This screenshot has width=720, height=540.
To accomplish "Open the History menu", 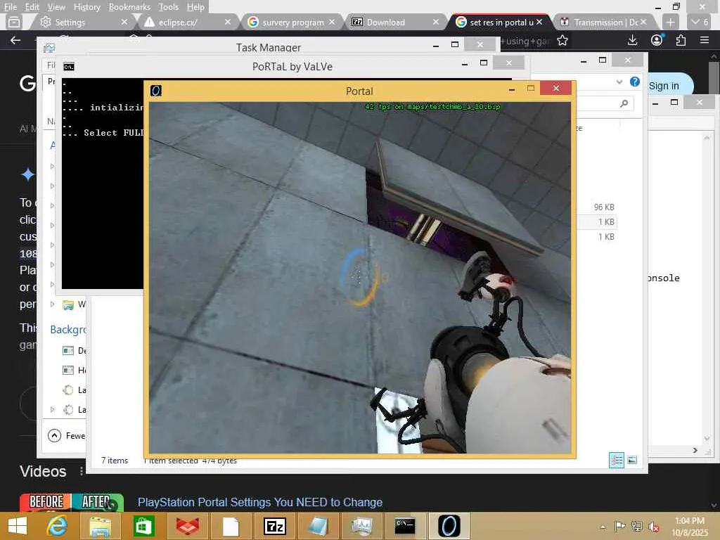I will coord(86,7).
